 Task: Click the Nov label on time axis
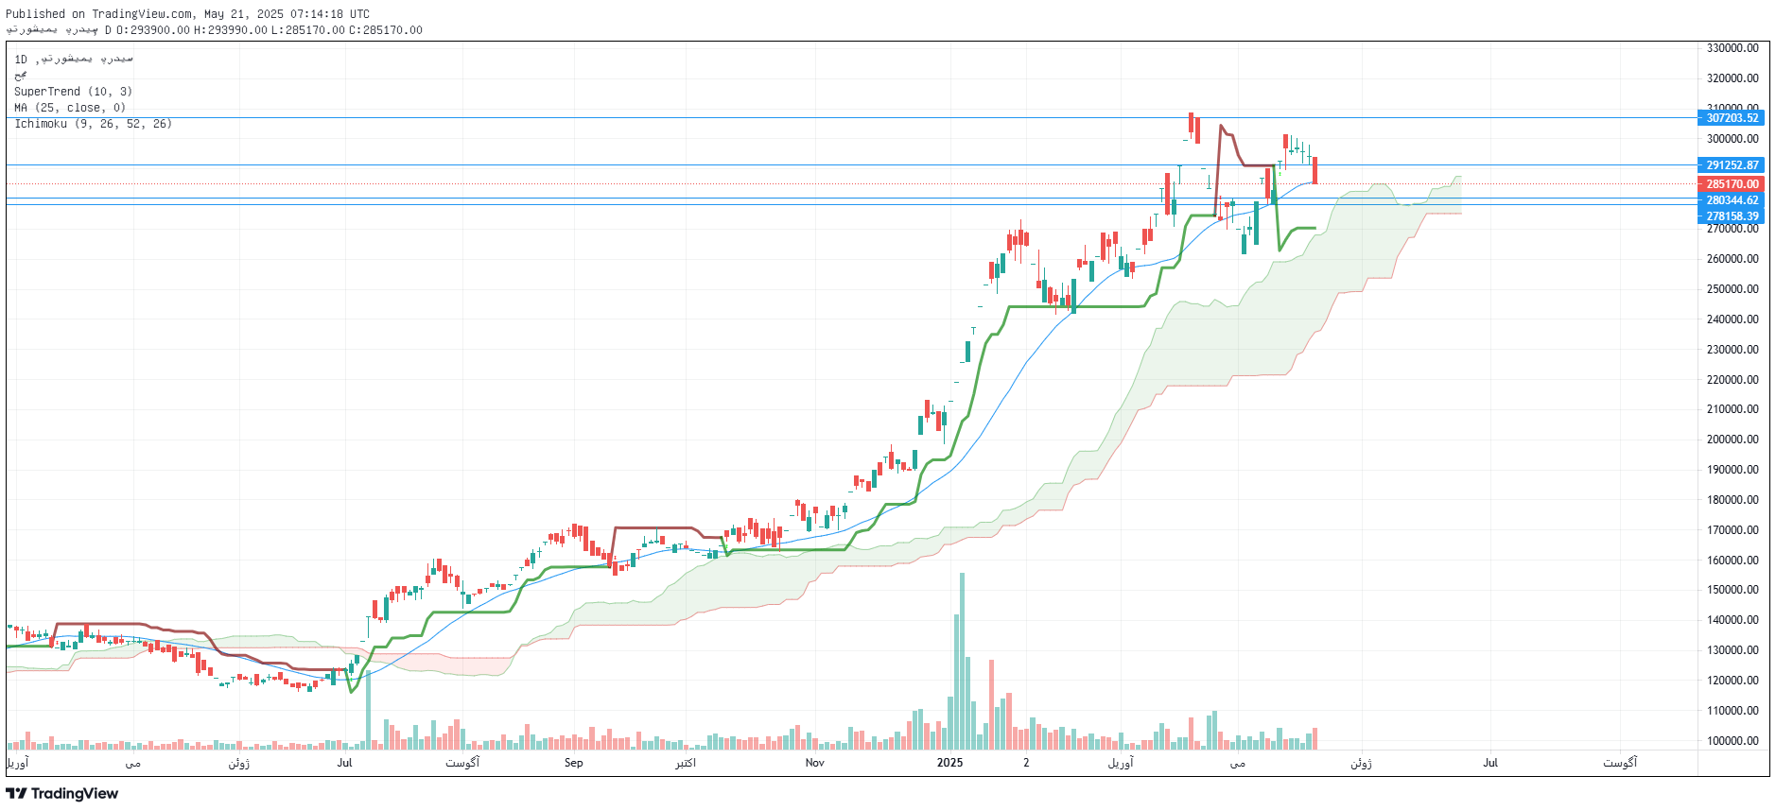click(815, 763)
